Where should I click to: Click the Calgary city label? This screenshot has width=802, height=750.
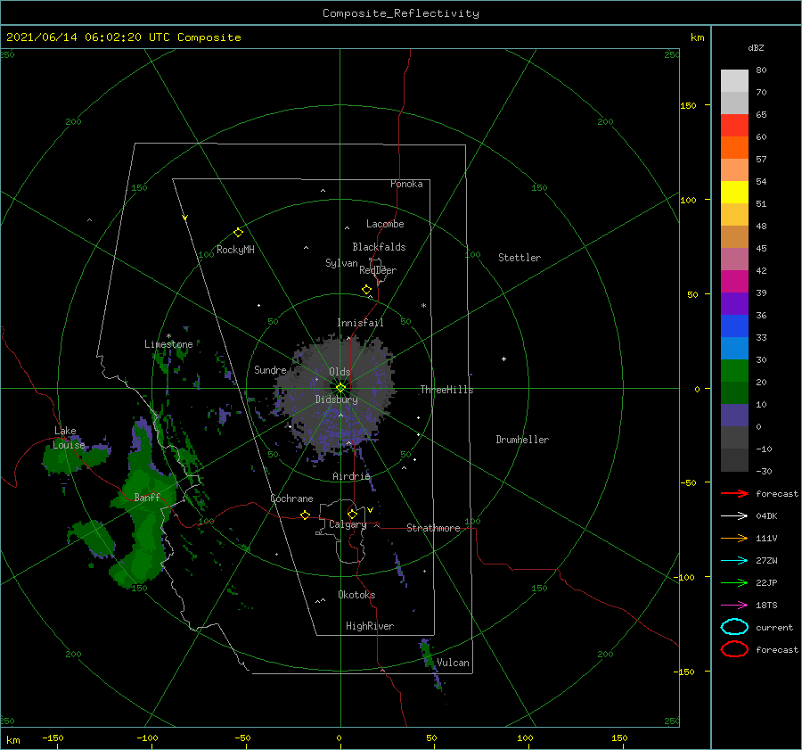(x=348, y=524)
